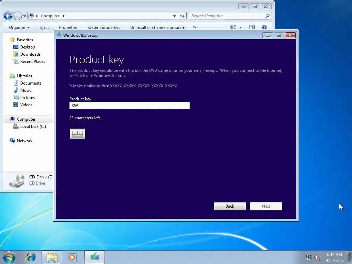
Task: Navigate back in the Explorer window
Action: 8,16
